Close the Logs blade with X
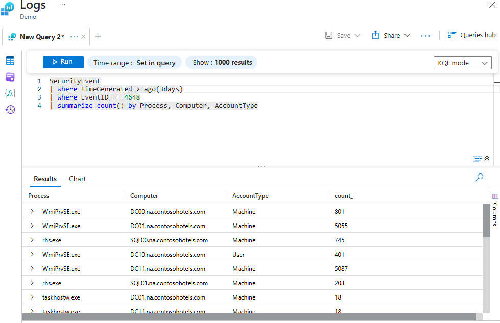500x323 pixels. coord(492,5)
